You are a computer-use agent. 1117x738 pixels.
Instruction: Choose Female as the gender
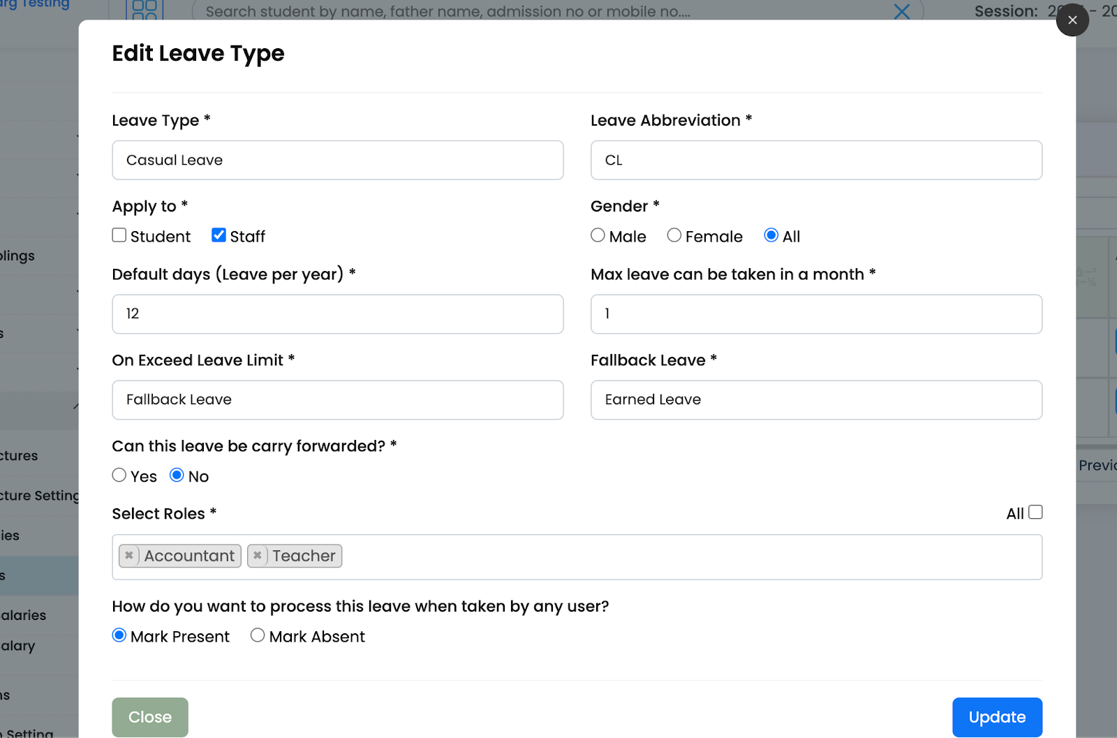pyautogui.click(x=674, y=235)
